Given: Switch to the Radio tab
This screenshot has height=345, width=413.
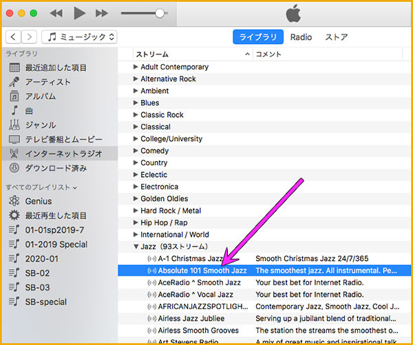Looking at the screenshot, I should [301, 37].
